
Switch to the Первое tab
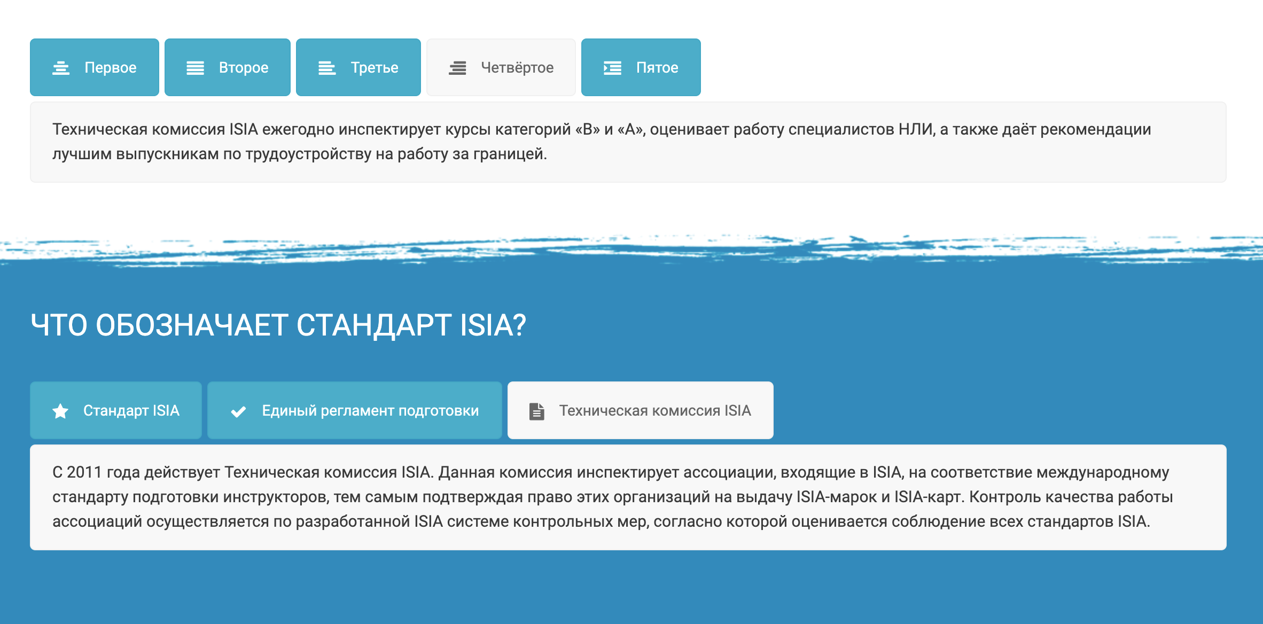point(95,67)
